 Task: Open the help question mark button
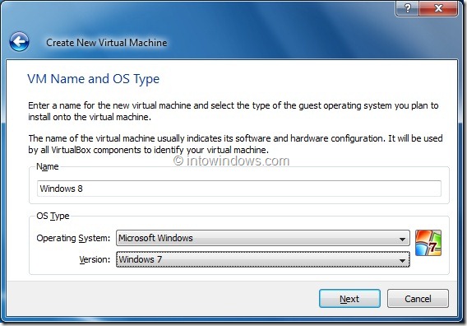[407, 8]
